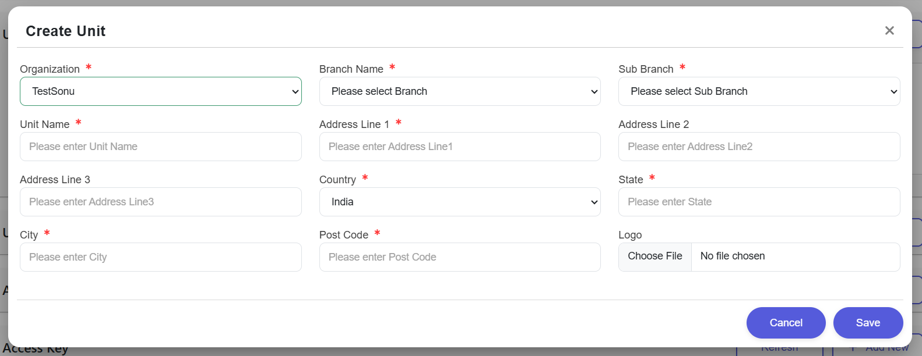Cancel unit creation
Image resolution: width=922 pixels, height=356 pixels.
(786, 323)
